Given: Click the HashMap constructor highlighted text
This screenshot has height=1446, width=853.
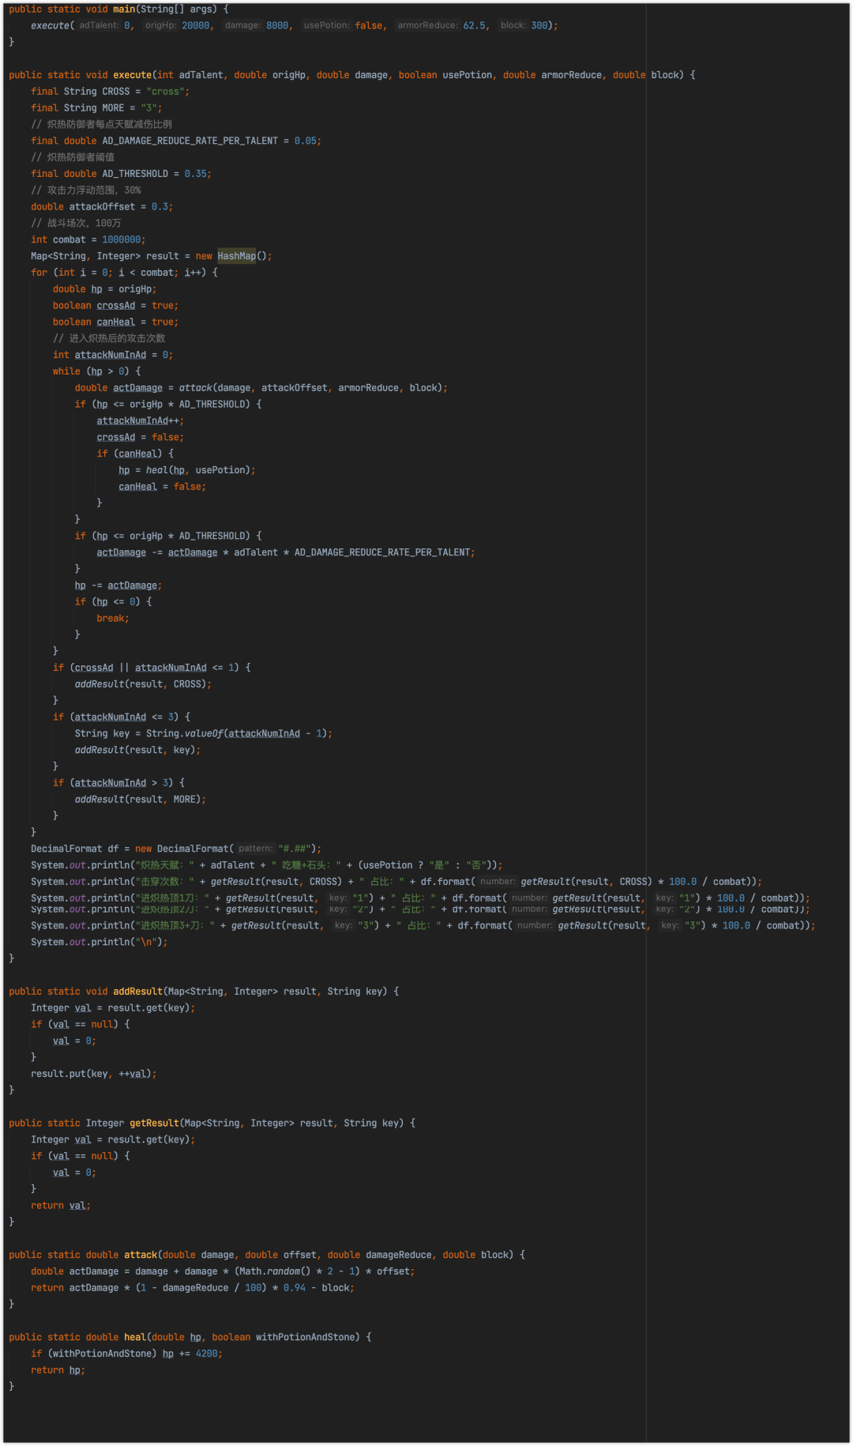Looking at the screenshot, I should [236, 256].
